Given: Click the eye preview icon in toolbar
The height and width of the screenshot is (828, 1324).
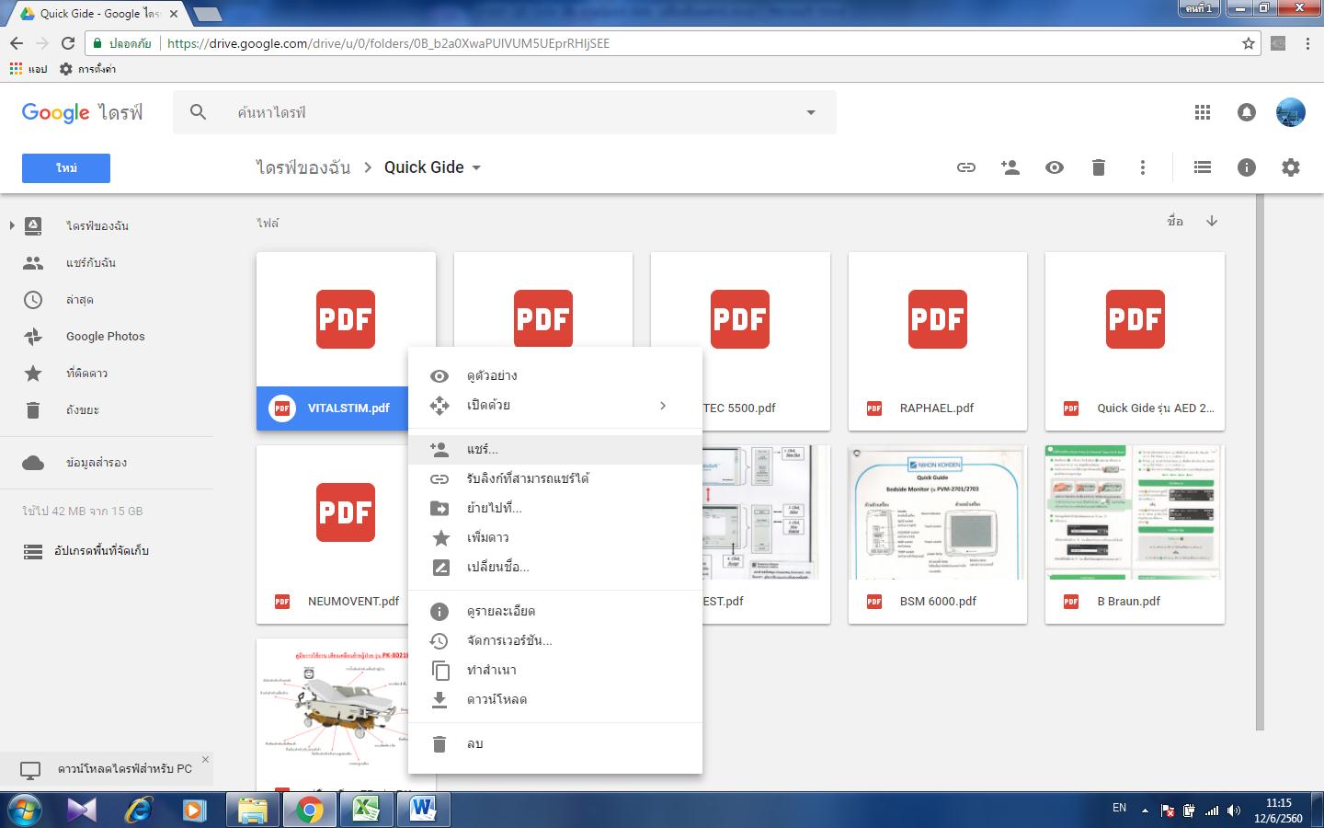Looking at the screenshot, I should point(1055,167).
